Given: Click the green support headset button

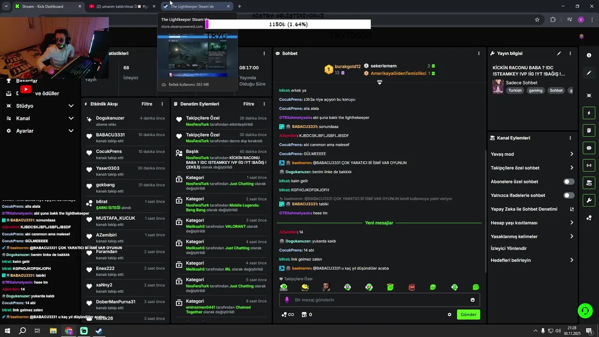Looking at the screenshot, I should click(584, 311).
